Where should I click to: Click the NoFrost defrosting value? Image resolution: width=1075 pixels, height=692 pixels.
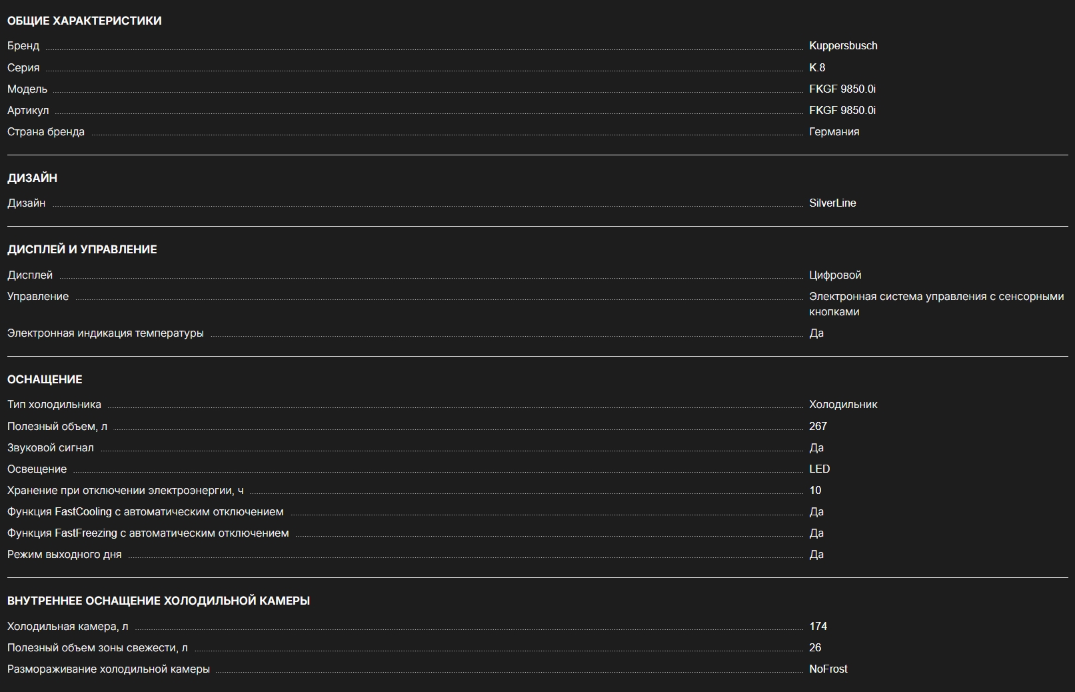point(828,669)
